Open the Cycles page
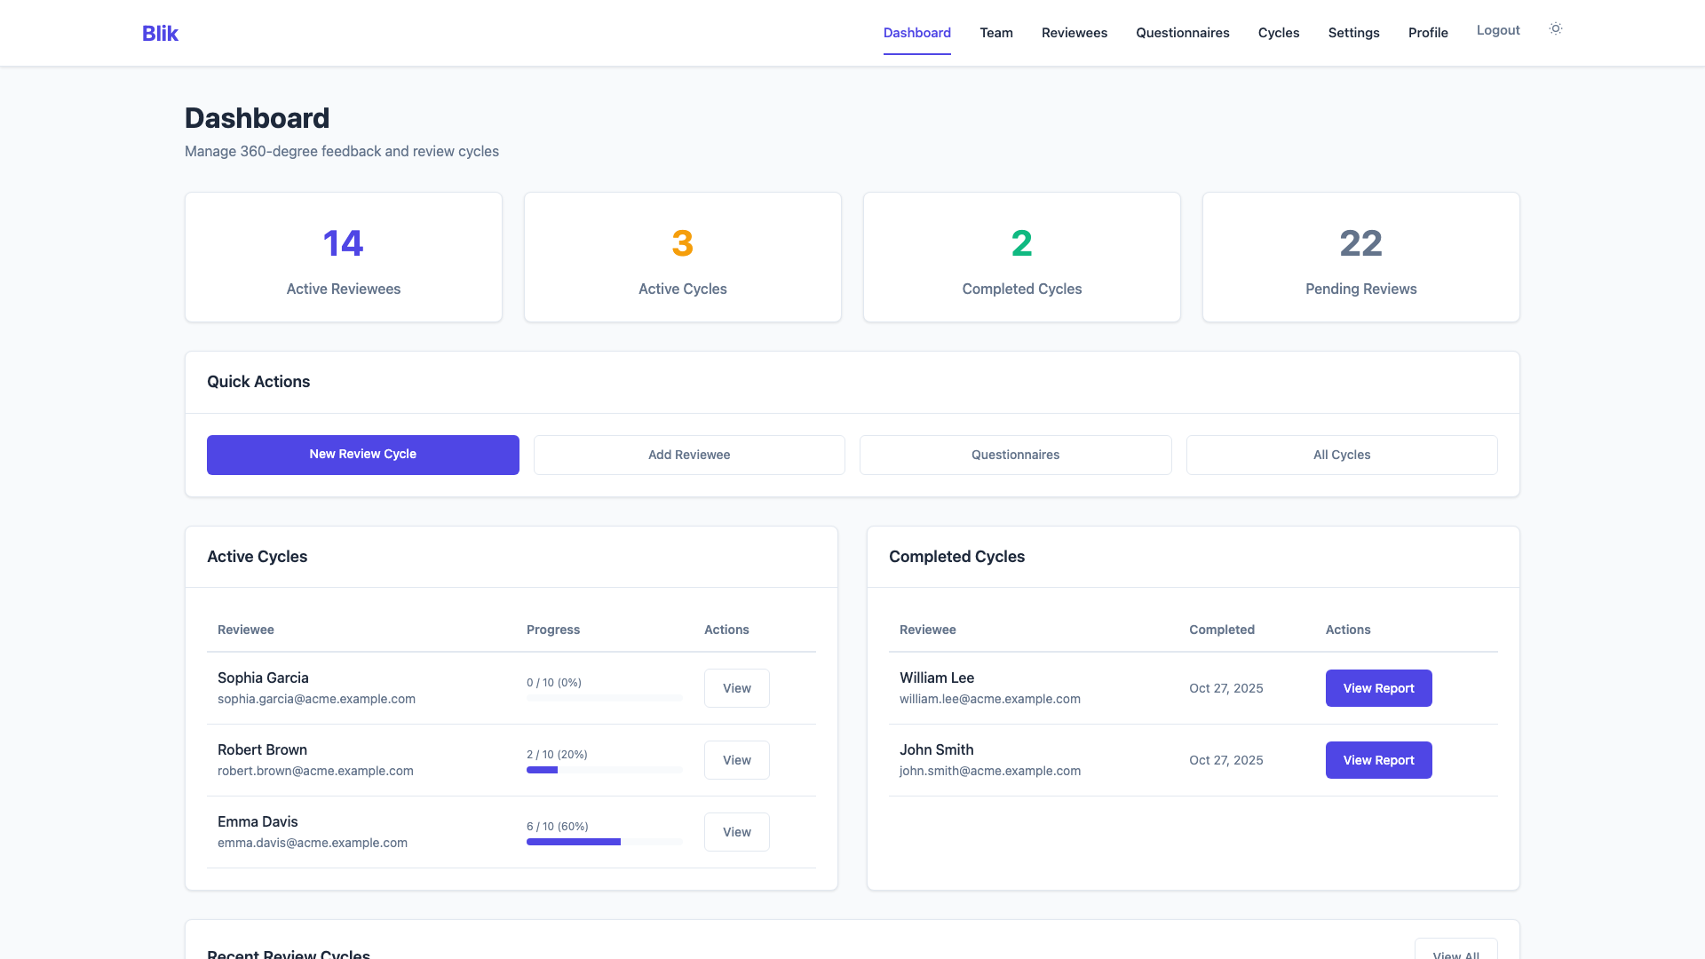Viewport: 1705px width, 959px height. (1278, 32)
